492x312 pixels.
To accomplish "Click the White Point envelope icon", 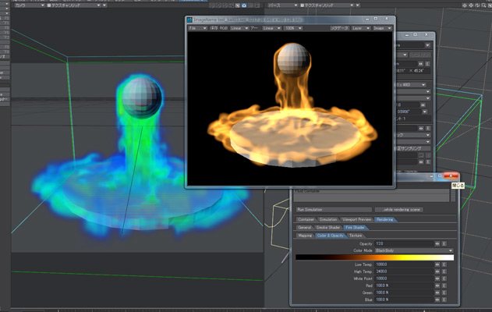I will 439,278.
